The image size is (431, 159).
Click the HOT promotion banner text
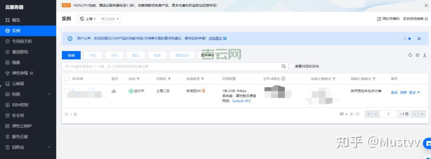click(145, 5)
